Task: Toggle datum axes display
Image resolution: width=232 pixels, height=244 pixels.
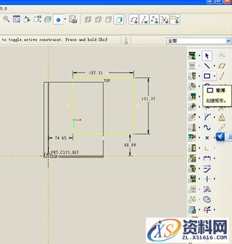Action: (x=144, y=19)
